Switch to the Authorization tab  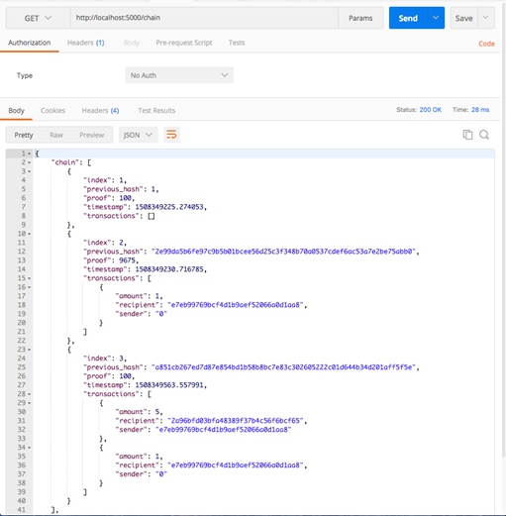point(30,43)
